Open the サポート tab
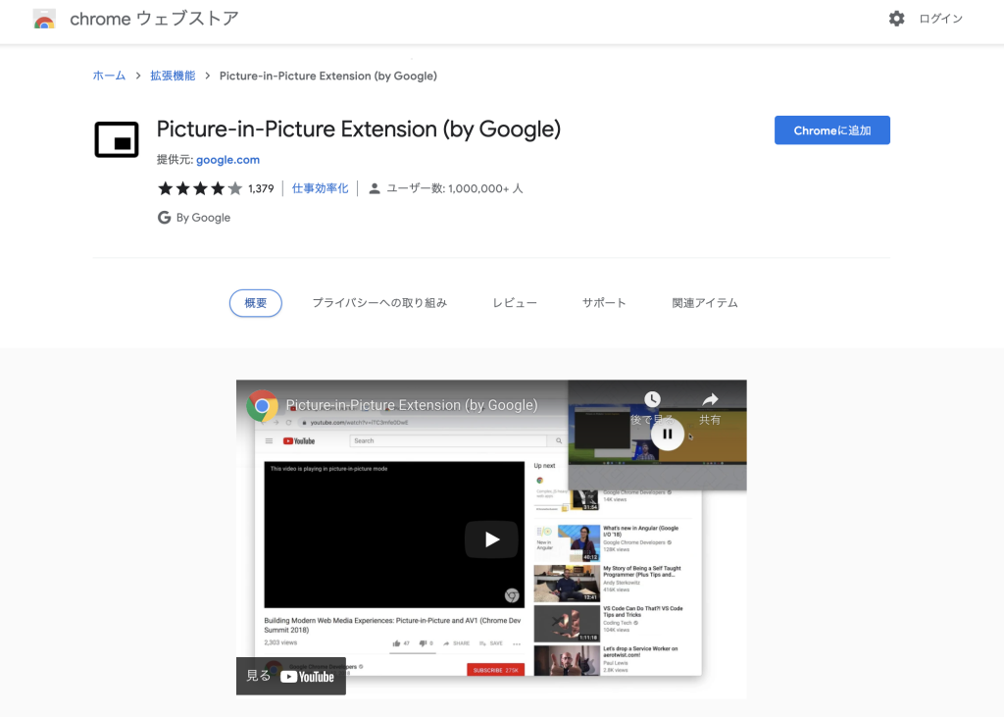 click(603, 303)
